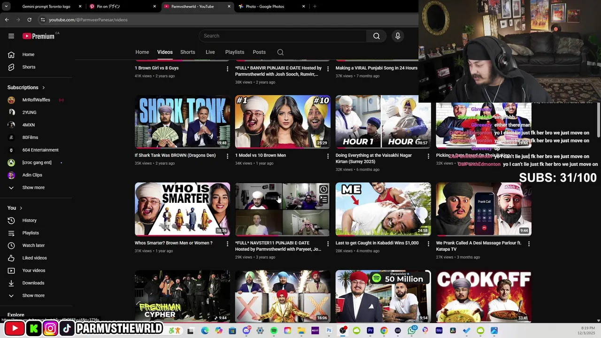601x338 pixels.
Task: Open video title Making a VIRAL Punjabi Song
Action: click(x=376, y=68)
